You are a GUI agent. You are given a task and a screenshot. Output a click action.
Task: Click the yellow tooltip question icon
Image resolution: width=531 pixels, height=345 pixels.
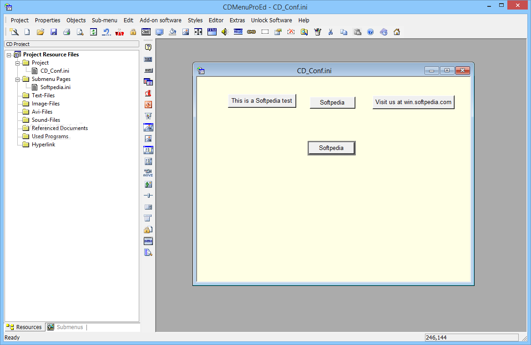[148, 47]
